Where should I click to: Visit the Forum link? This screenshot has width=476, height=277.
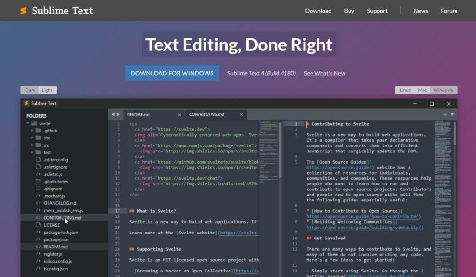[x=449, y=11]
